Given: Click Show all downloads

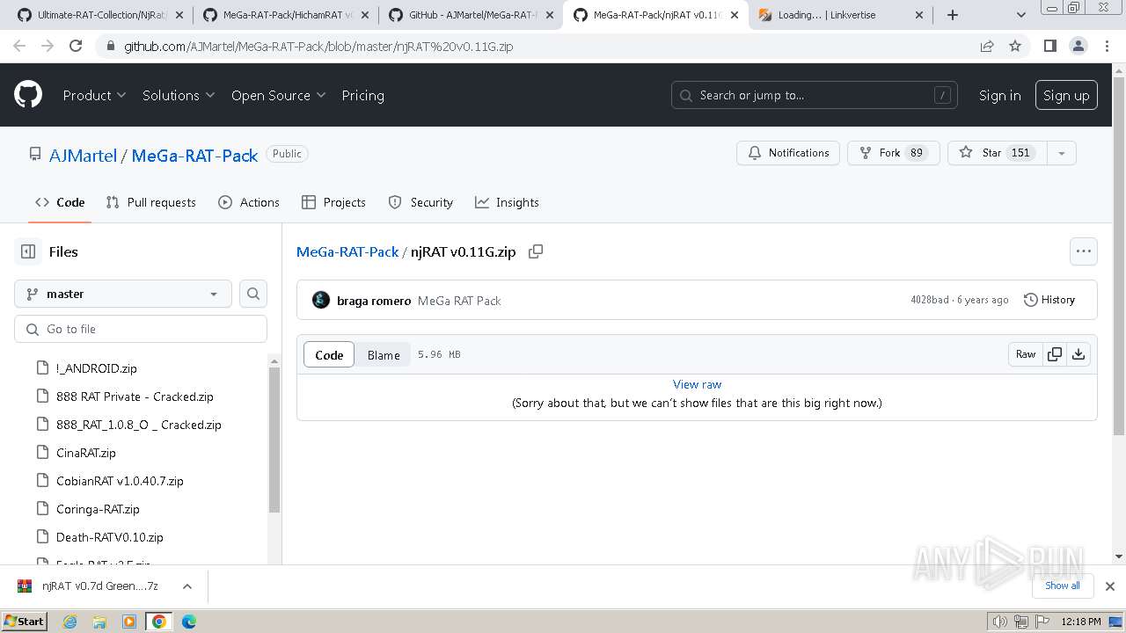Looking at the screenshot, I should [x=1062, y=586].
